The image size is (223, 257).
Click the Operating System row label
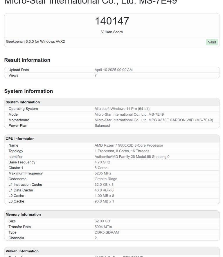(x=23, y=109)
